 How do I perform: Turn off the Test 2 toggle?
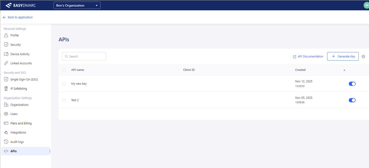[x=352, y=100]
